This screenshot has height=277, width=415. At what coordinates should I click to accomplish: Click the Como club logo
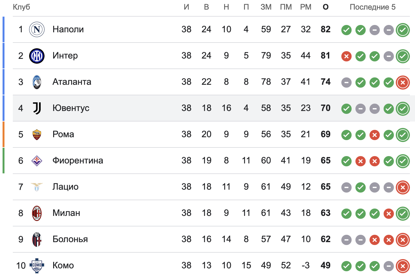click(x=37, y=265)
